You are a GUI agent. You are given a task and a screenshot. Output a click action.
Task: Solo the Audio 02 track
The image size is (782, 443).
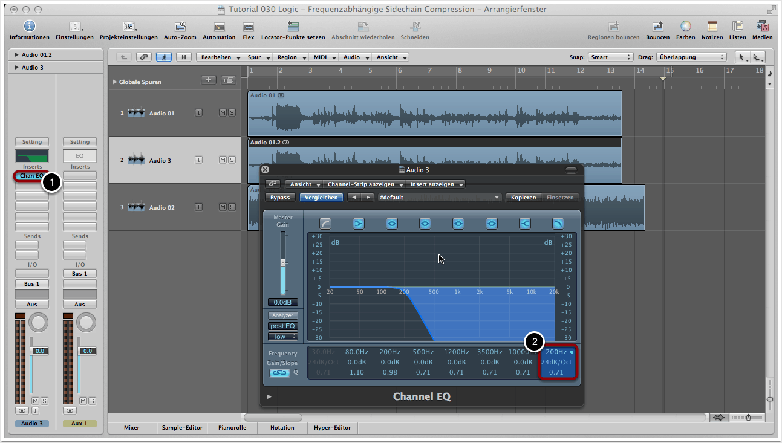[232, 207]
